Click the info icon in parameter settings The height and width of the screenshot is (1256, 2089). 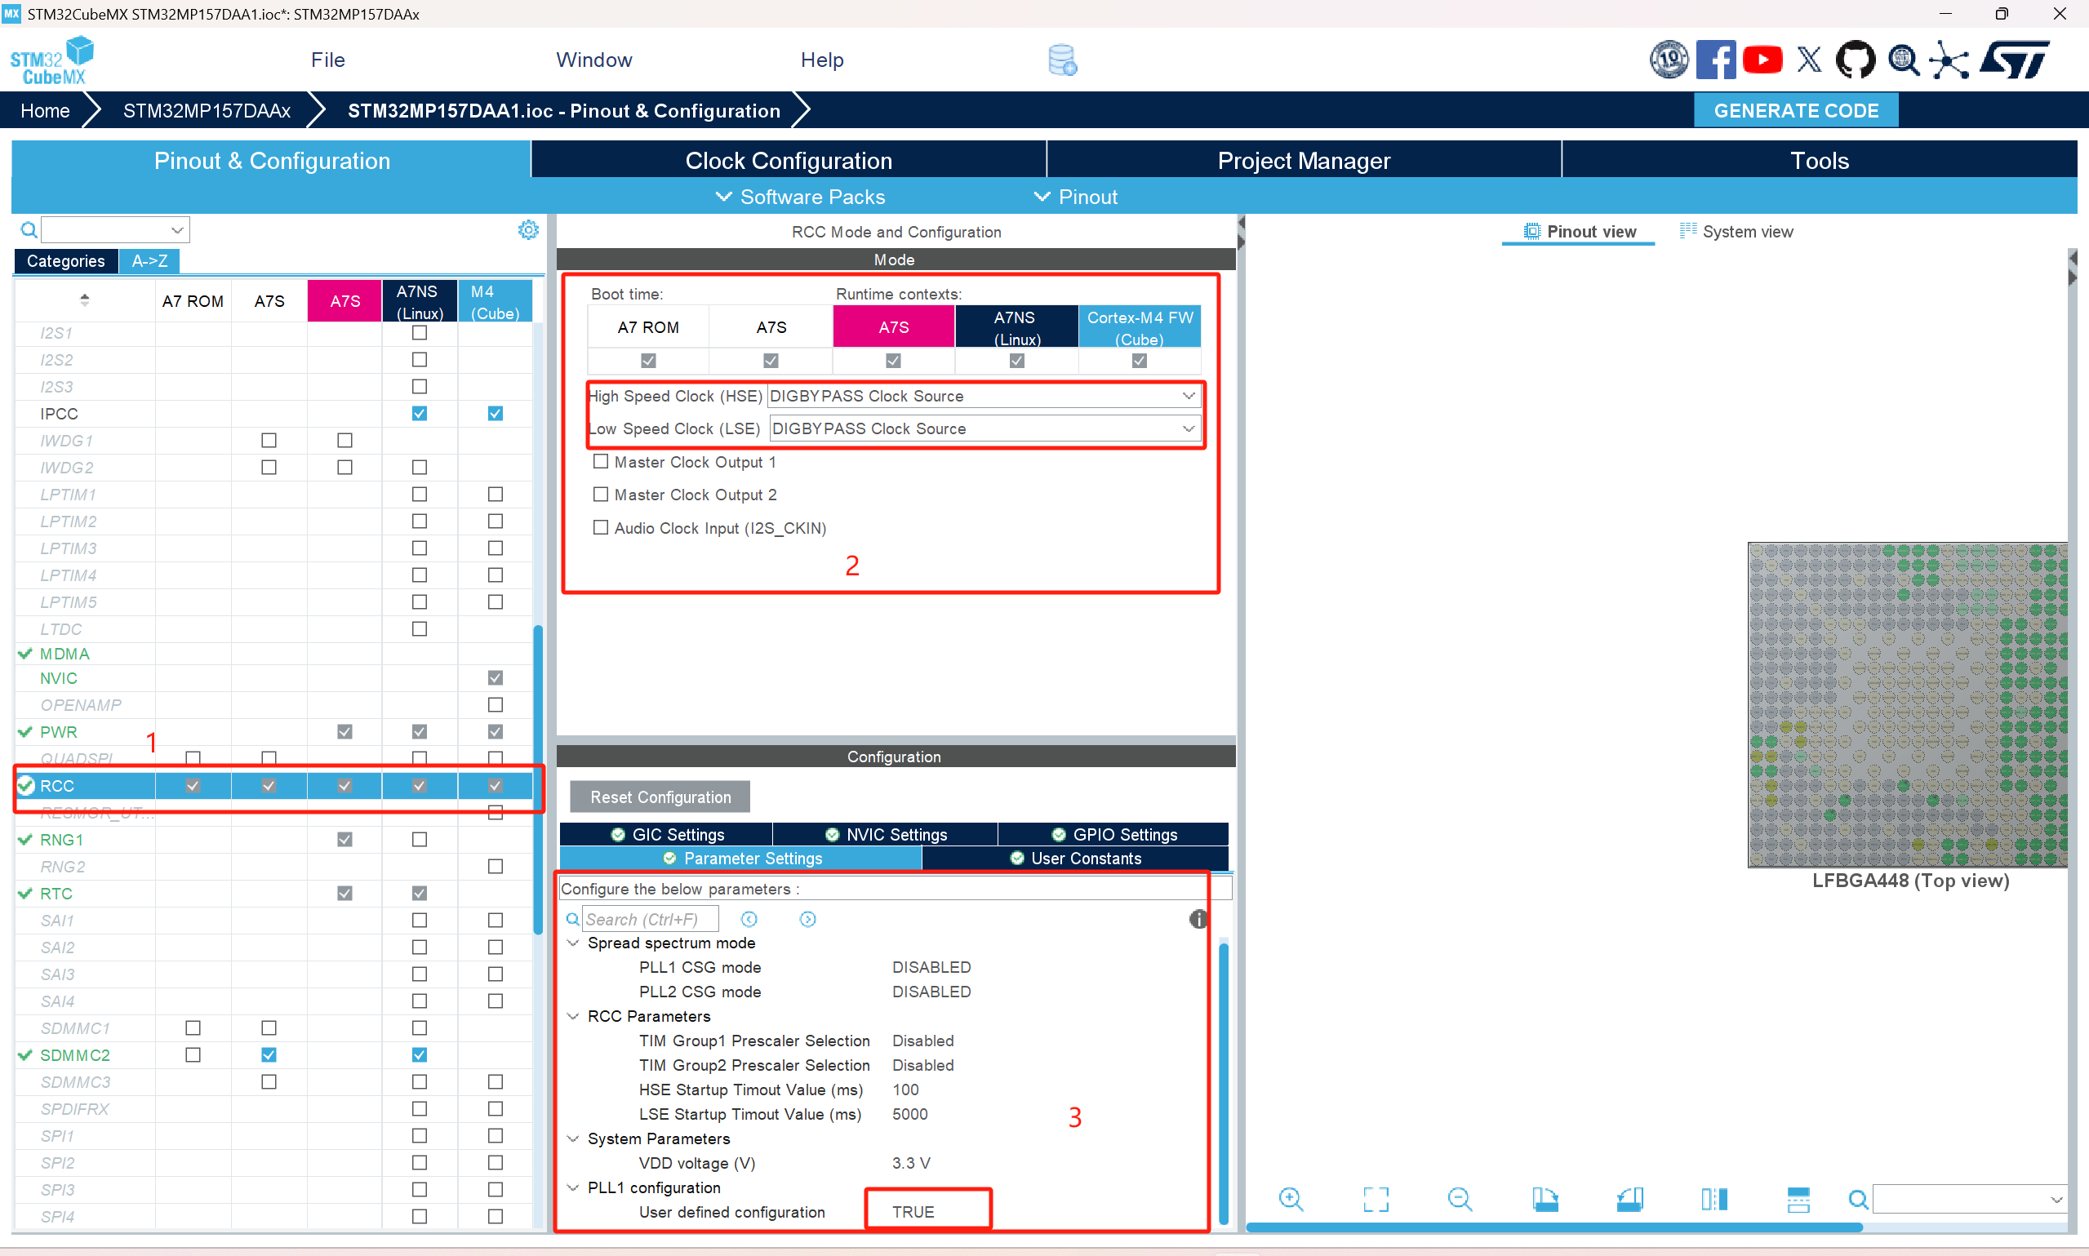coord(1198,919)
